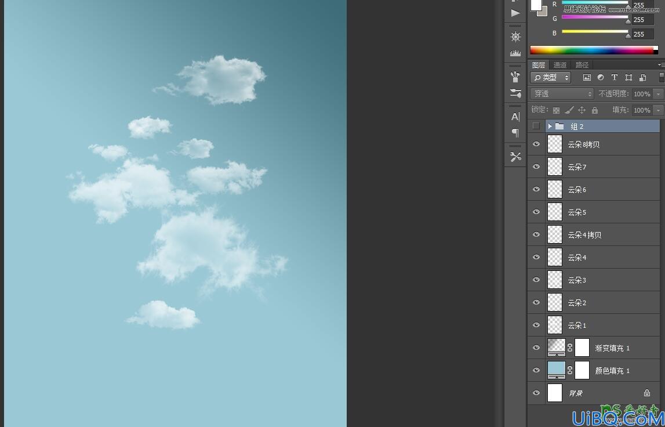The width and height of the screenshot is (665, 427).
Task: Lock image pixels brush icon
Action: click(x=569, y=110)
